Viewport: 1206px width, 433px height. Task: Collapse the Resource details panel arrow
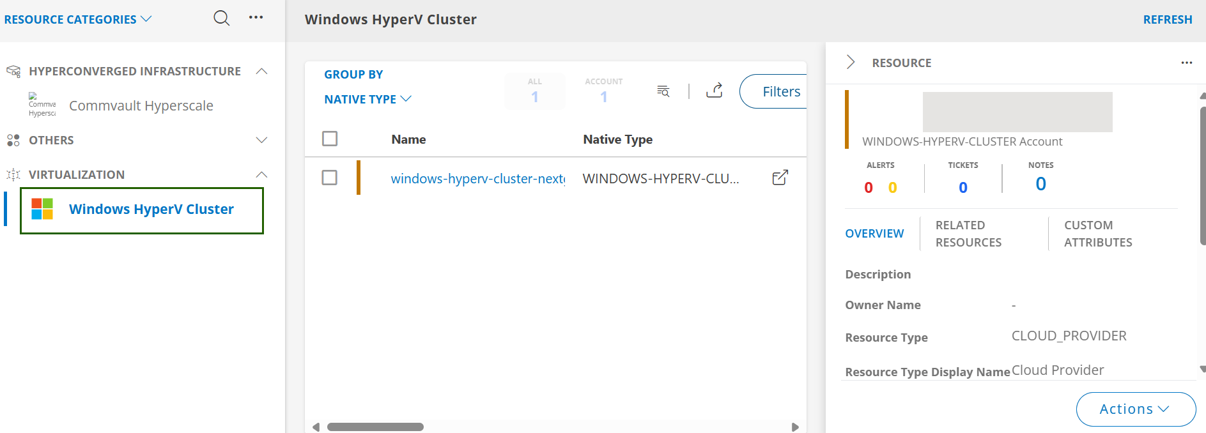pyautogui.click(x=851, y=62)
